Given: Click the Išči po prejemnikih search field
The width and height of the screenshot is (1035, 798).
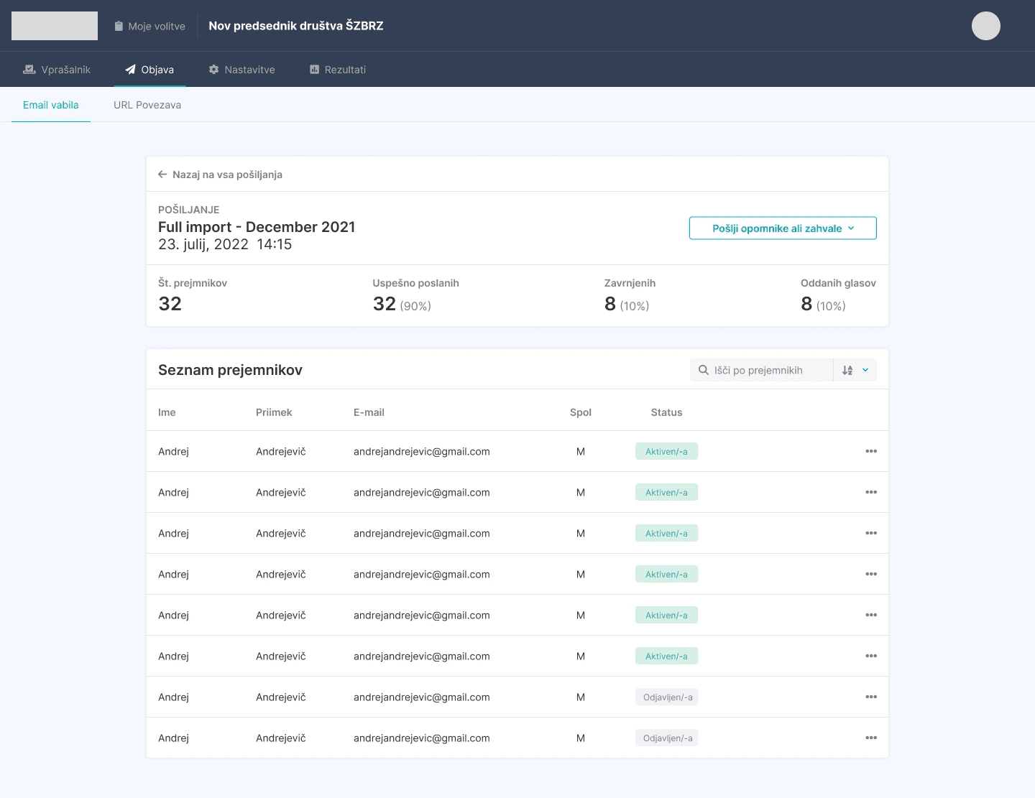Looking at the screenshot, I should (x=762, y=370).
